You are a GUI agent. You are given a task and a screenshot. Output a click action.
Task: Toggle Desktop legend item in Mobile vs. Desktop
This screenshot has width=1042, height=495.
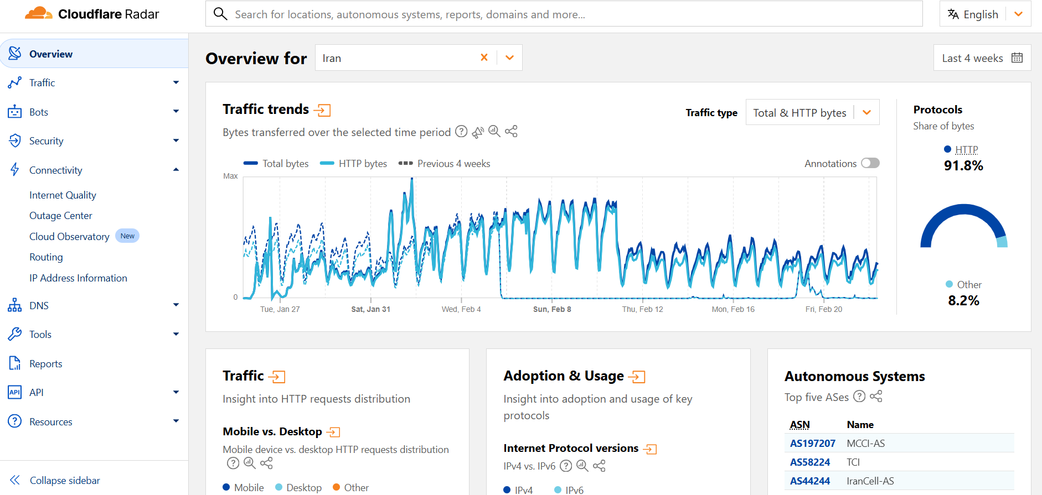(x=298, y=487)
